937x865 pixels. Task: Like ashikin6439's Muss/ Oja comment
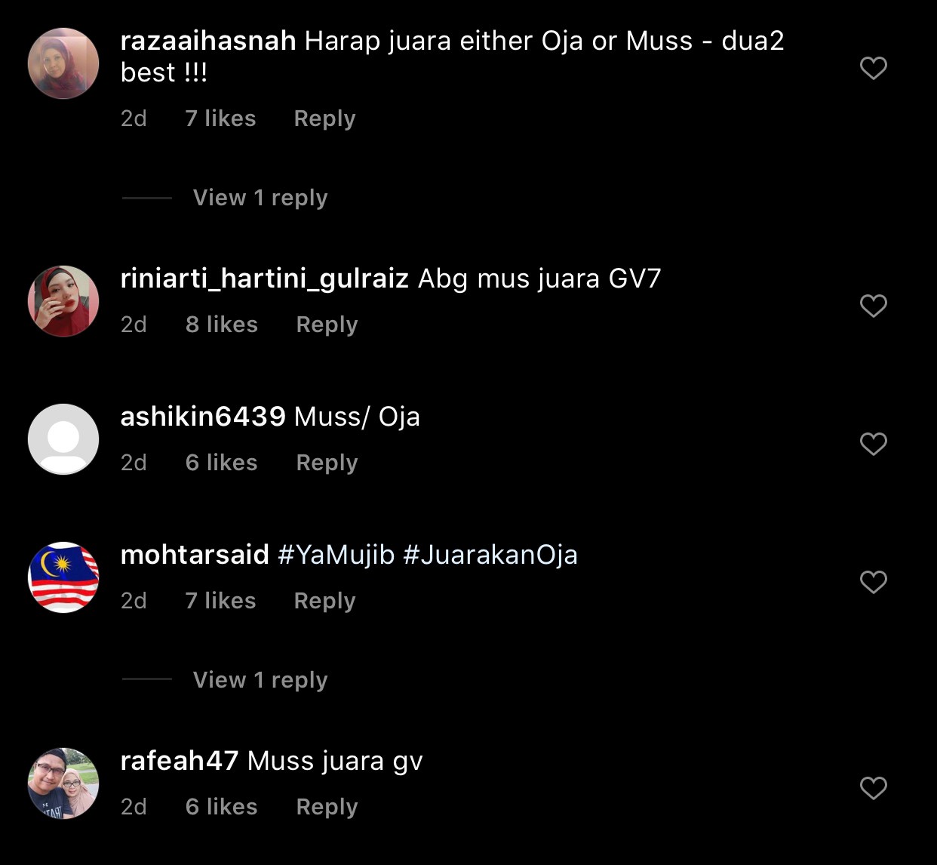point(873,444)
